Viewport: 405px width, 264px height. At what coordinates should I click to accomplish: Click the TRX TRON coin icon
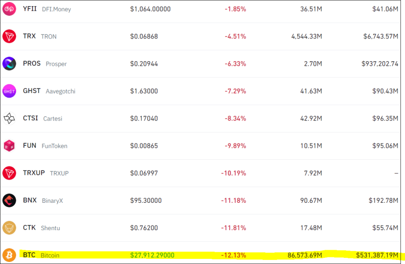tap(9, 36)
